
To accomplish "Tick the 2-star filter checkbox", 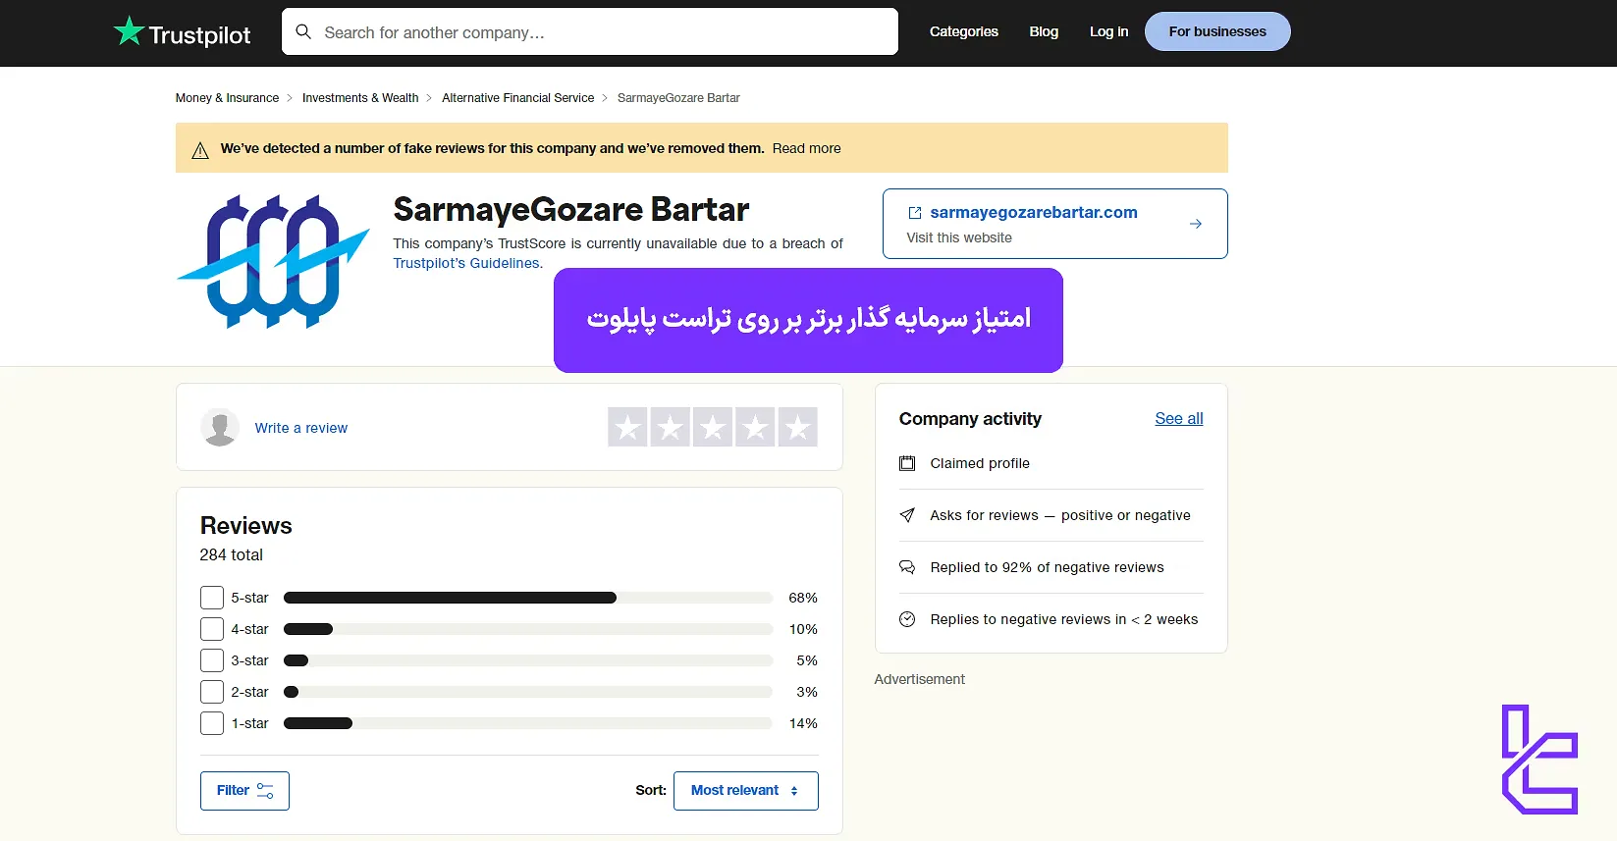I will pos(212,692).
